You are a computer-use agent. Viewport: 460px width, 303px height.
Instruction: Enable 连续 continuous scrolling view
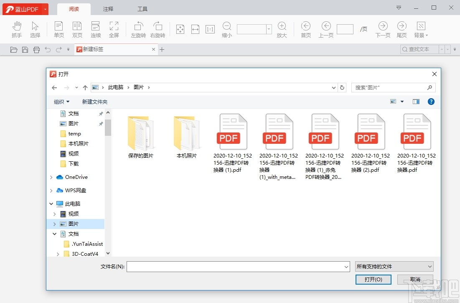[x=96, y=29]
